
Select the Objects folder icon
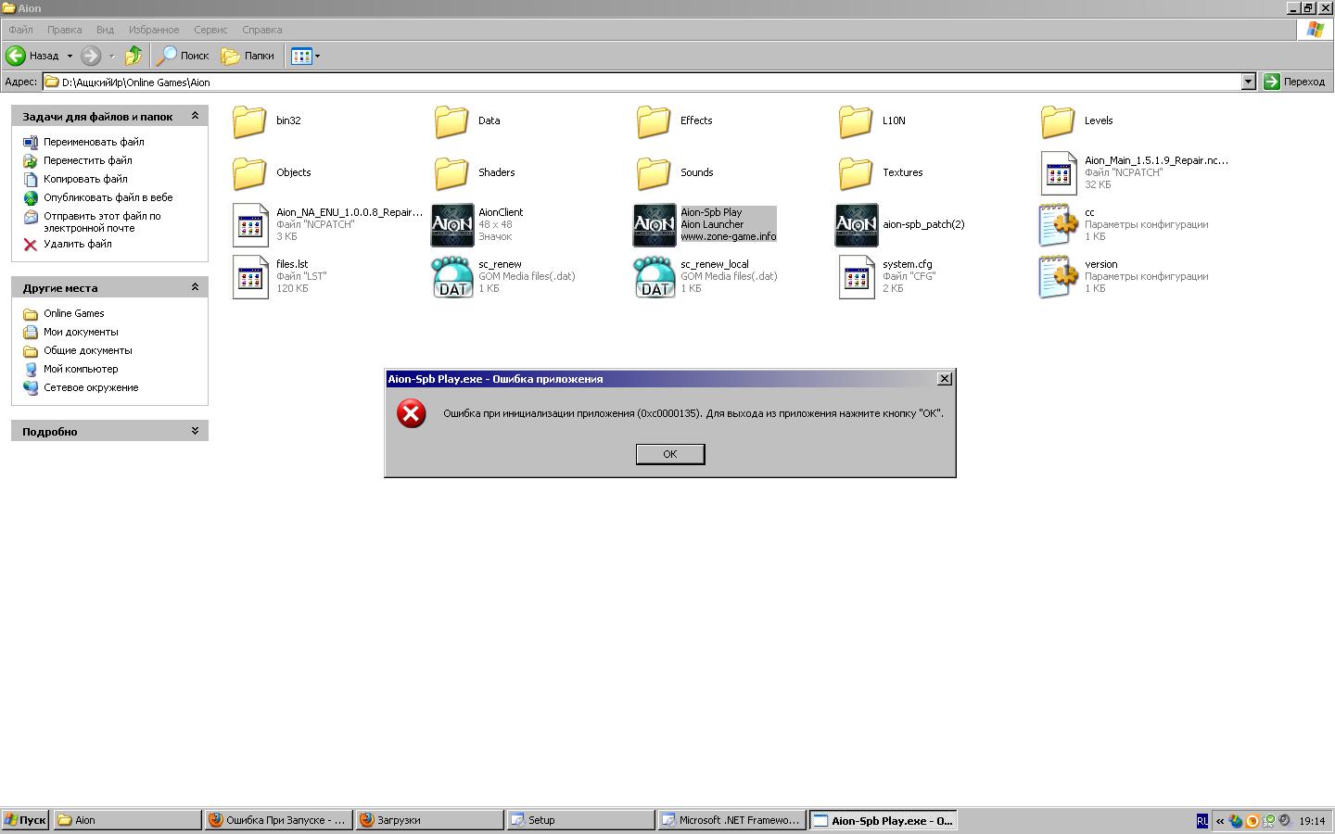[249, 172]
